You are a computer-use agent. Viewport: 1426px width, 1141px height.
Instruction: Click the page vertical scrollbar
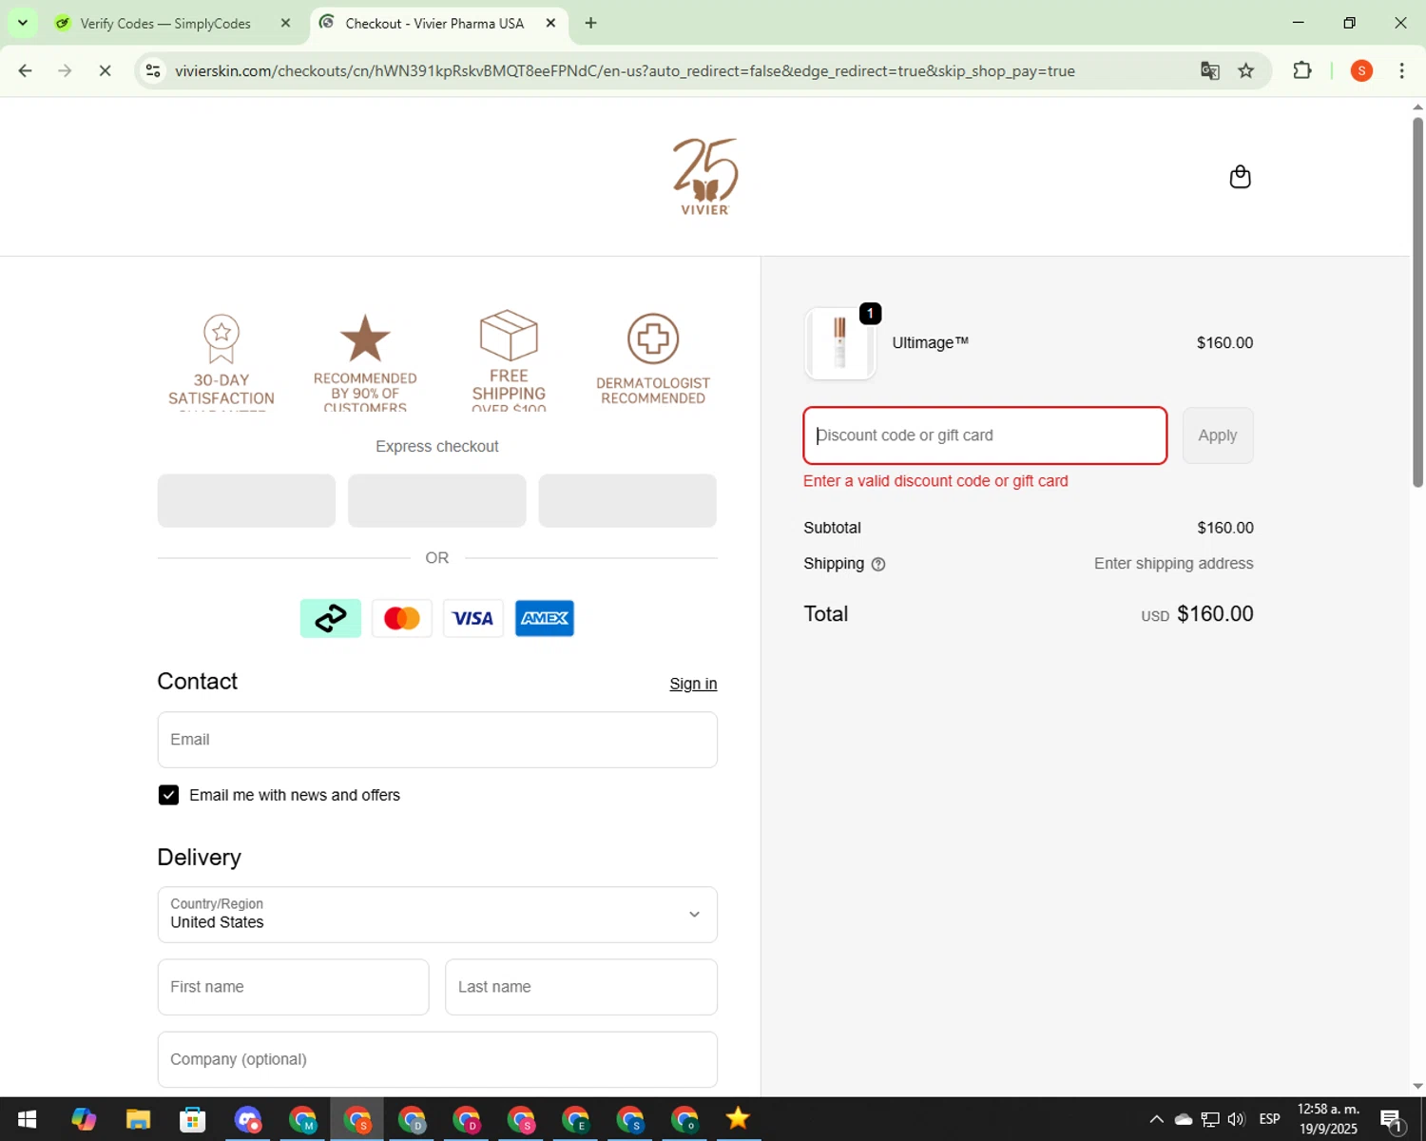point(1417,304)
